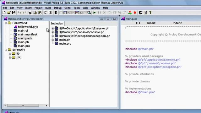This screenshot has width=201, height=113.
Task: Click the plain question mark help icon
Action: (150, 13)
